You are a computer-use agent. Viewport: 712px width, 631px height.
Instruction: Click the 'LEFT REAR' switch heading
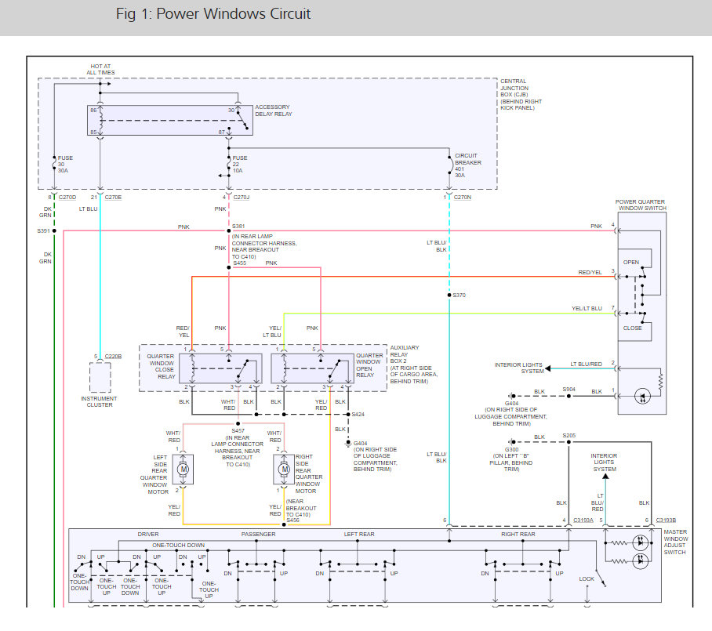click(x=359, y=535)
